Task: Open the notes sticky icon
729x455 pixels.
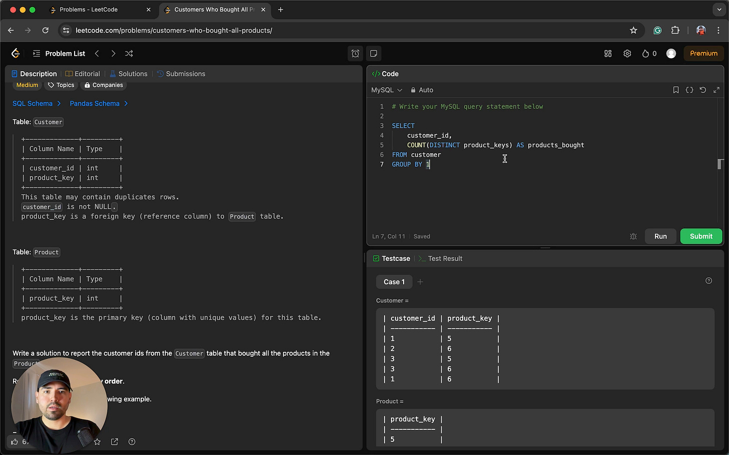Action: pyautogui.click(x=374, y=54)
